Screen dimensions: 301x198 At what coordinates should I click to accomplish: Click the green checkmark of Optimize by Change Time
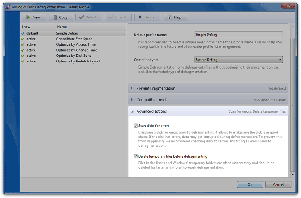tap(23, 50)
